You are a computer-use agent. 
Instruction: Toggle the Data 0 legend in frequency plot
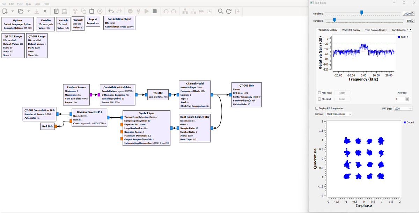403,37
